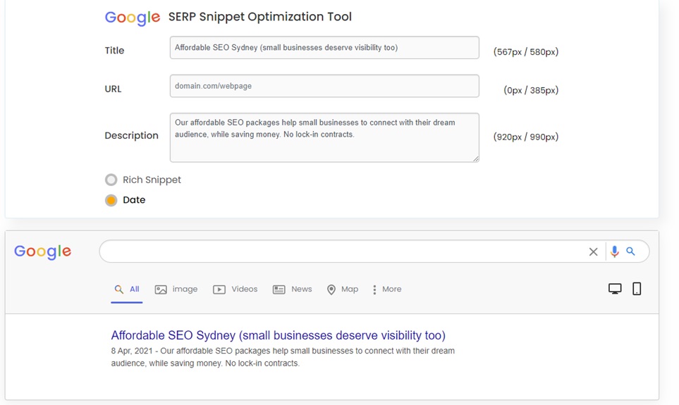
Task: Click the image tab picture icon
Action: [161, 289]
